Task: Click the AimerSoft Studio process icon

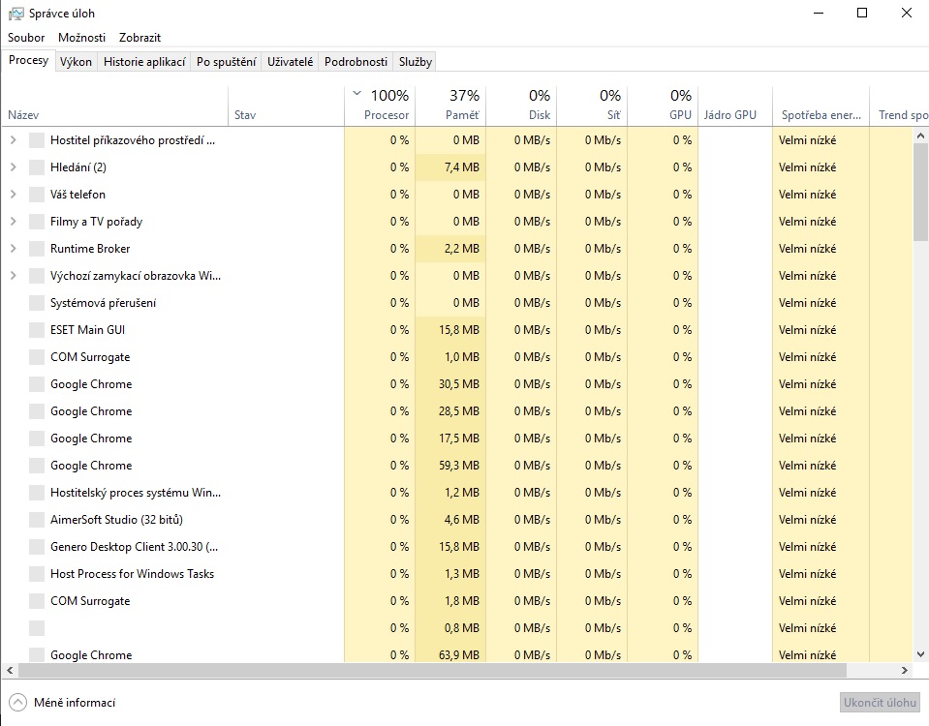Action: click(x=37, y=520)
